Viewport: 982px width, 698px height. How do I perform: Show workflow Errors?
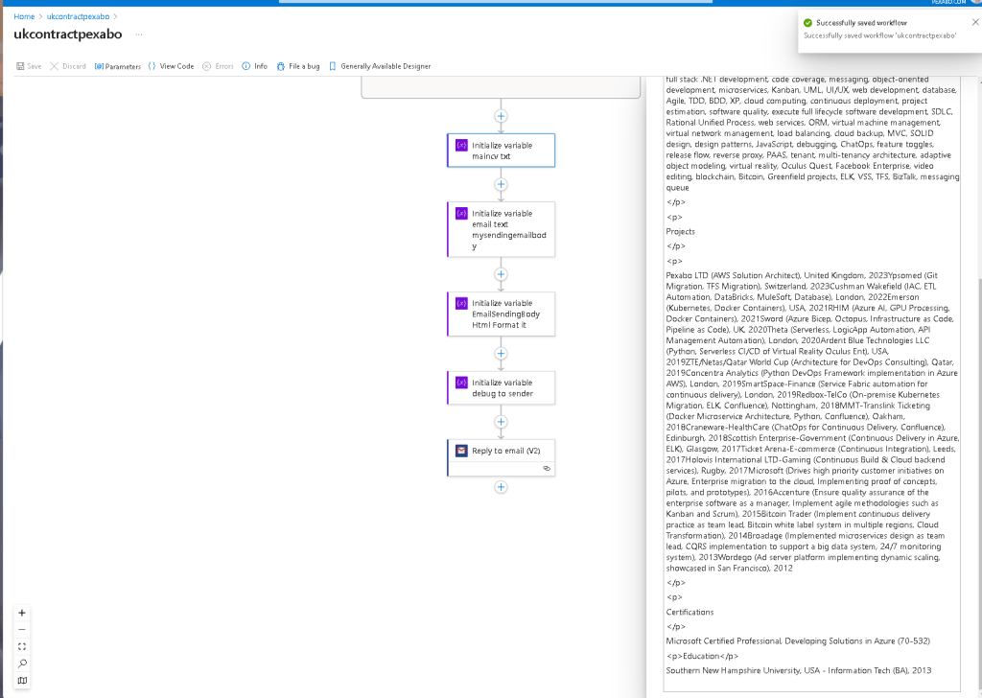click(218, 66)
